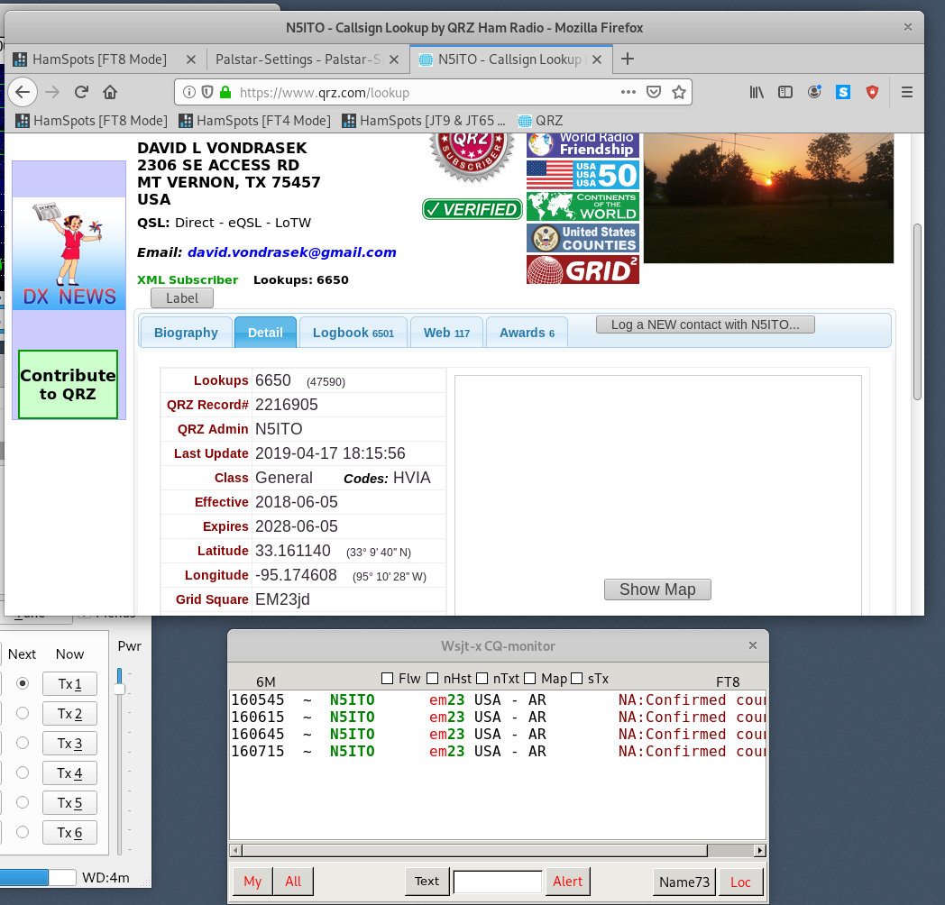945x905 pixels.
Task: Click the text field beside Text button
Action: [x=498, y=882]
